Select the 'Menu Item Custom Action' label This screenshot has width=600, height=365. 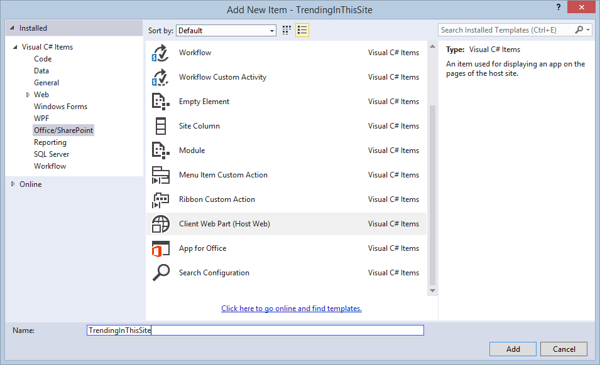pos(223,175)
